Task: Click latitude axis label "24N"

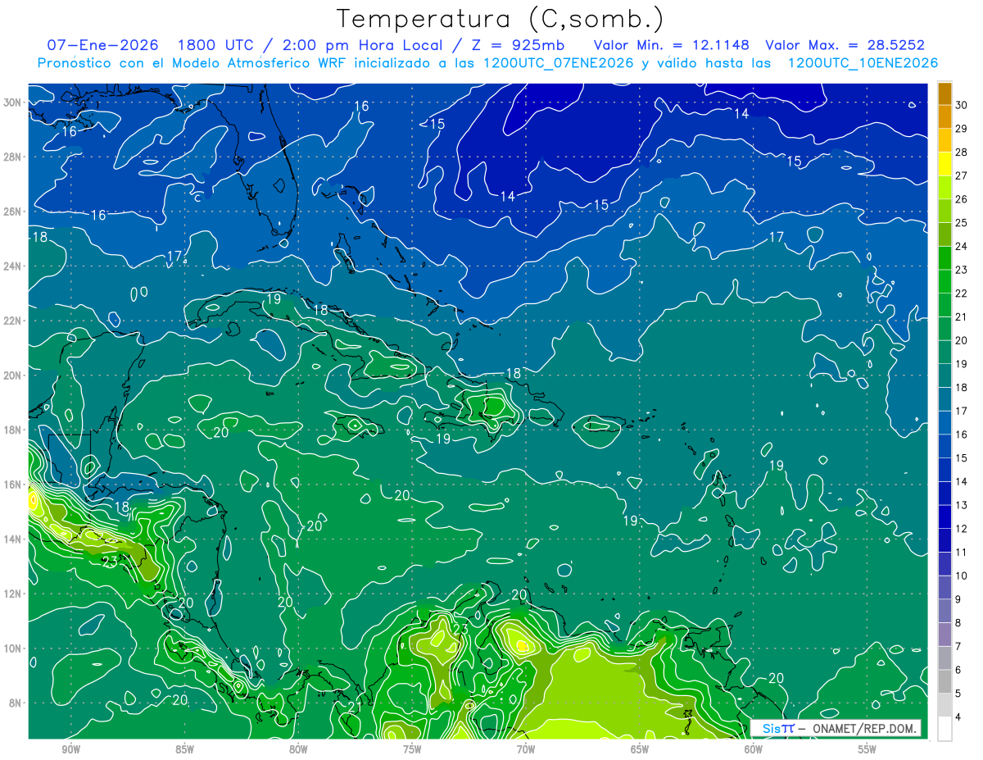Action: [x=12, y=266]
